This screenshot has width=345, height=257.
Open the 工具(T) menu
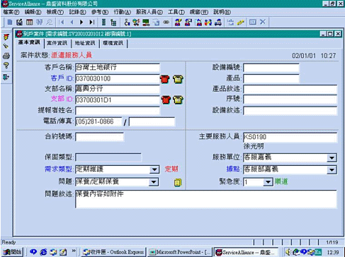pos(176,12)
